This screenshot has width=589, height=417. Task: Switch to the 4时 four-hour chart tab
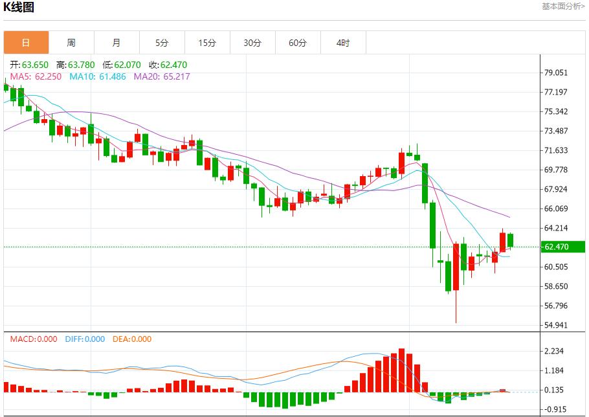[x=342, y=41]
